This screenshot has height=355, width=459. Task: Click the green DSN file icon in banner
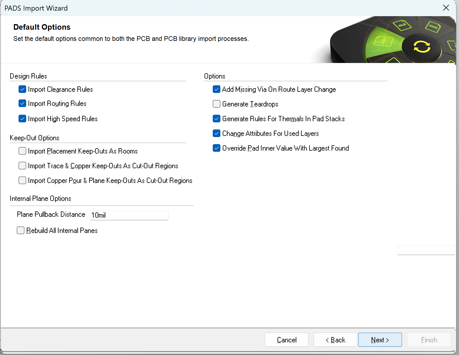coord(383,41)
